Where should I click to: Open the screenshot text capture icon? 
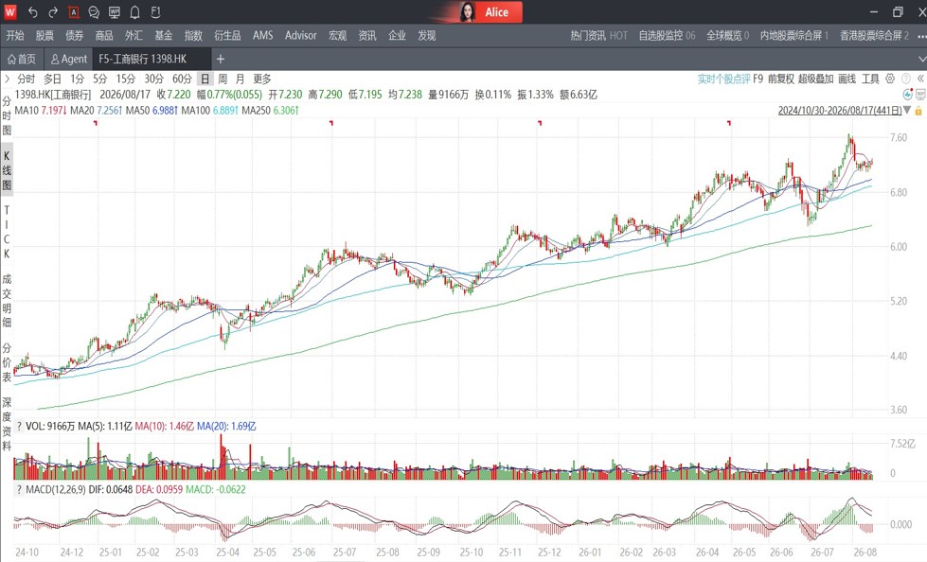pyautogui.click(x=73, y=11)
